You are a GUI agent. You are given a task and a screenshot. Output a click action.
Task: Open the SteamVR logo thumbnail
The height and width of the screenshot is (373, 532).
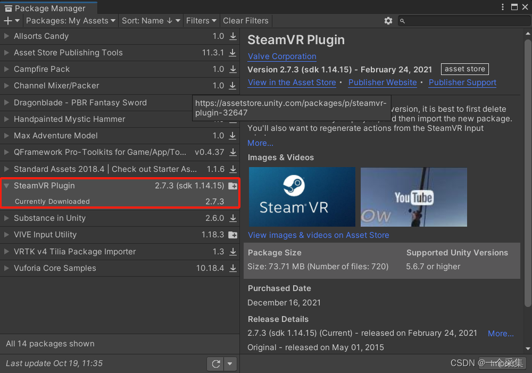[302, 197]
